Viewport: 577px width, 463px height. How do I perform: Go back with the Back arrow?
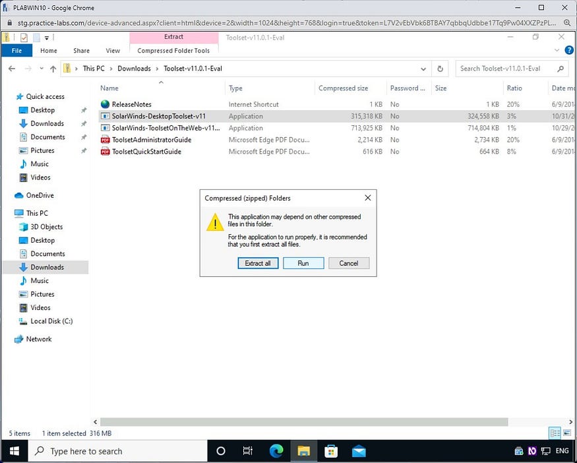click(x=12, y=69)
